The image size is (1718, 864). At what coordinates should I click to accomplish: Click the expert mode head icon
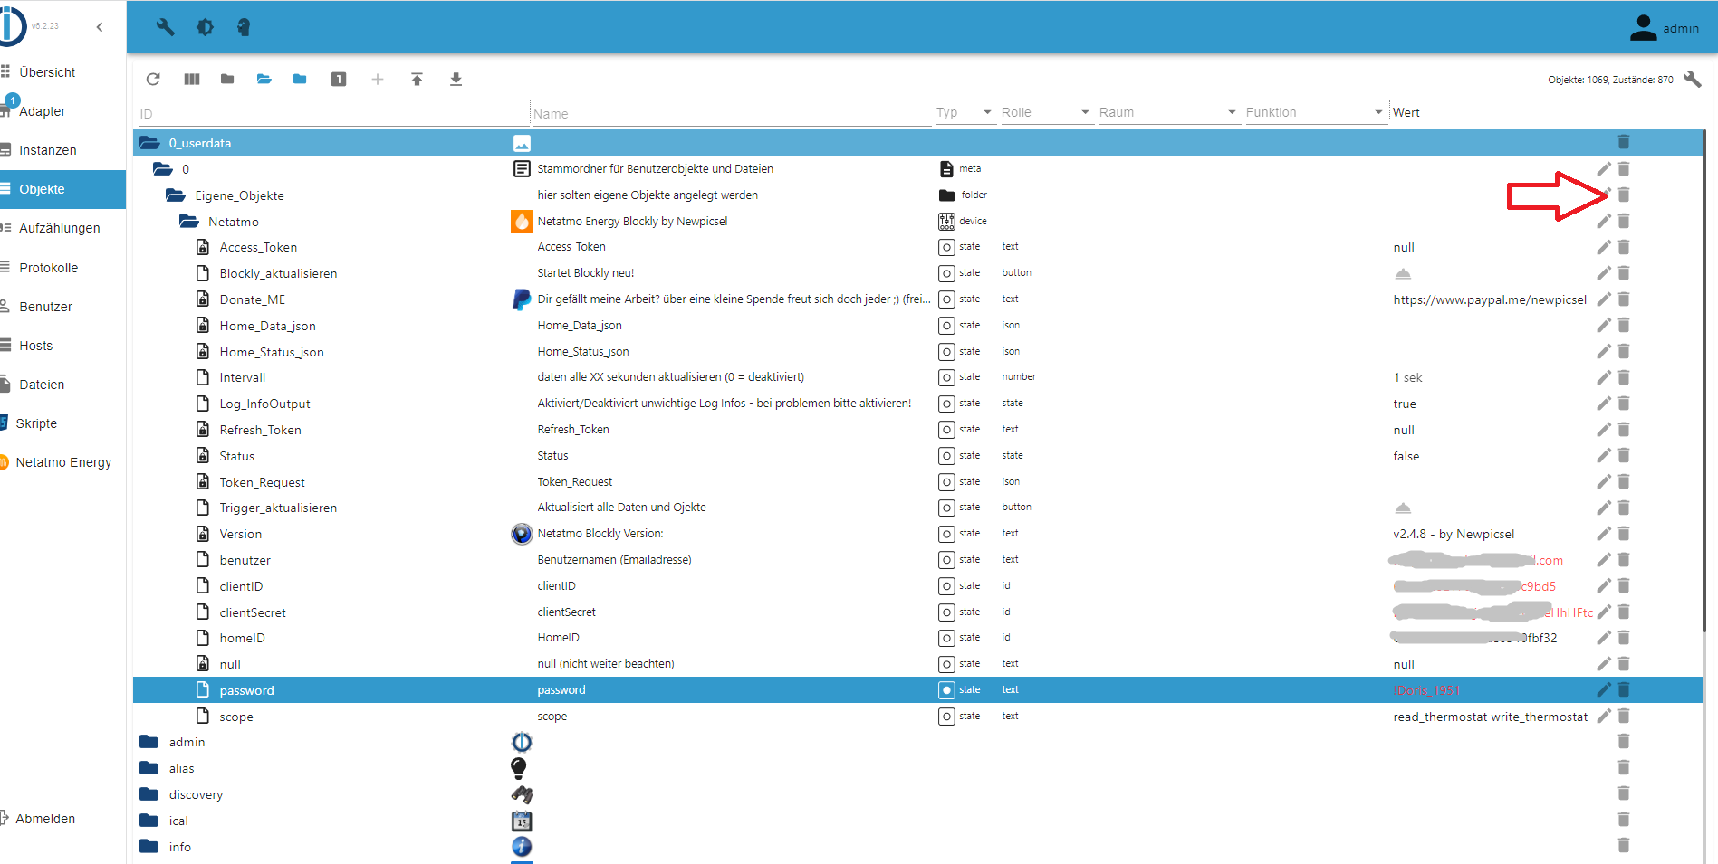pyautogui.click(x=244, y=27)
